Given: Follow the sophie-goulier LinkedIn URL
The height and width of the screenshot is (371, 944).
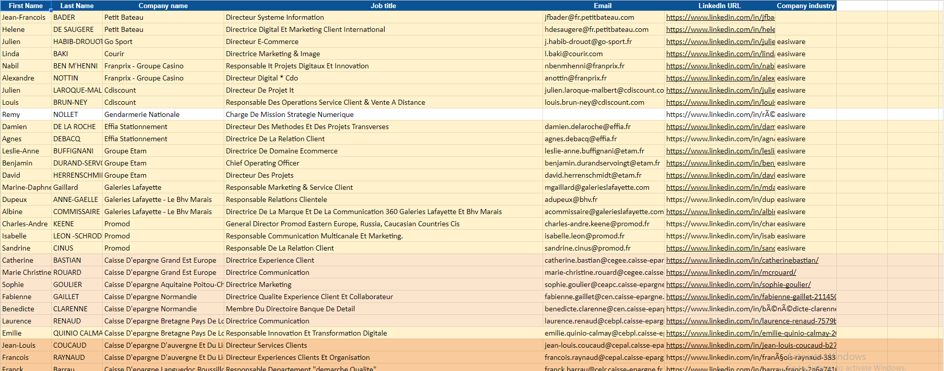Looking at the screenshot, I should (x=738, y=284).
